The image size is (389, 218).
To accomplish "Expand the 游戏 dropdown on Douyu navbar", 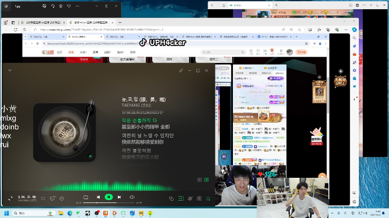I will point(120,52).
